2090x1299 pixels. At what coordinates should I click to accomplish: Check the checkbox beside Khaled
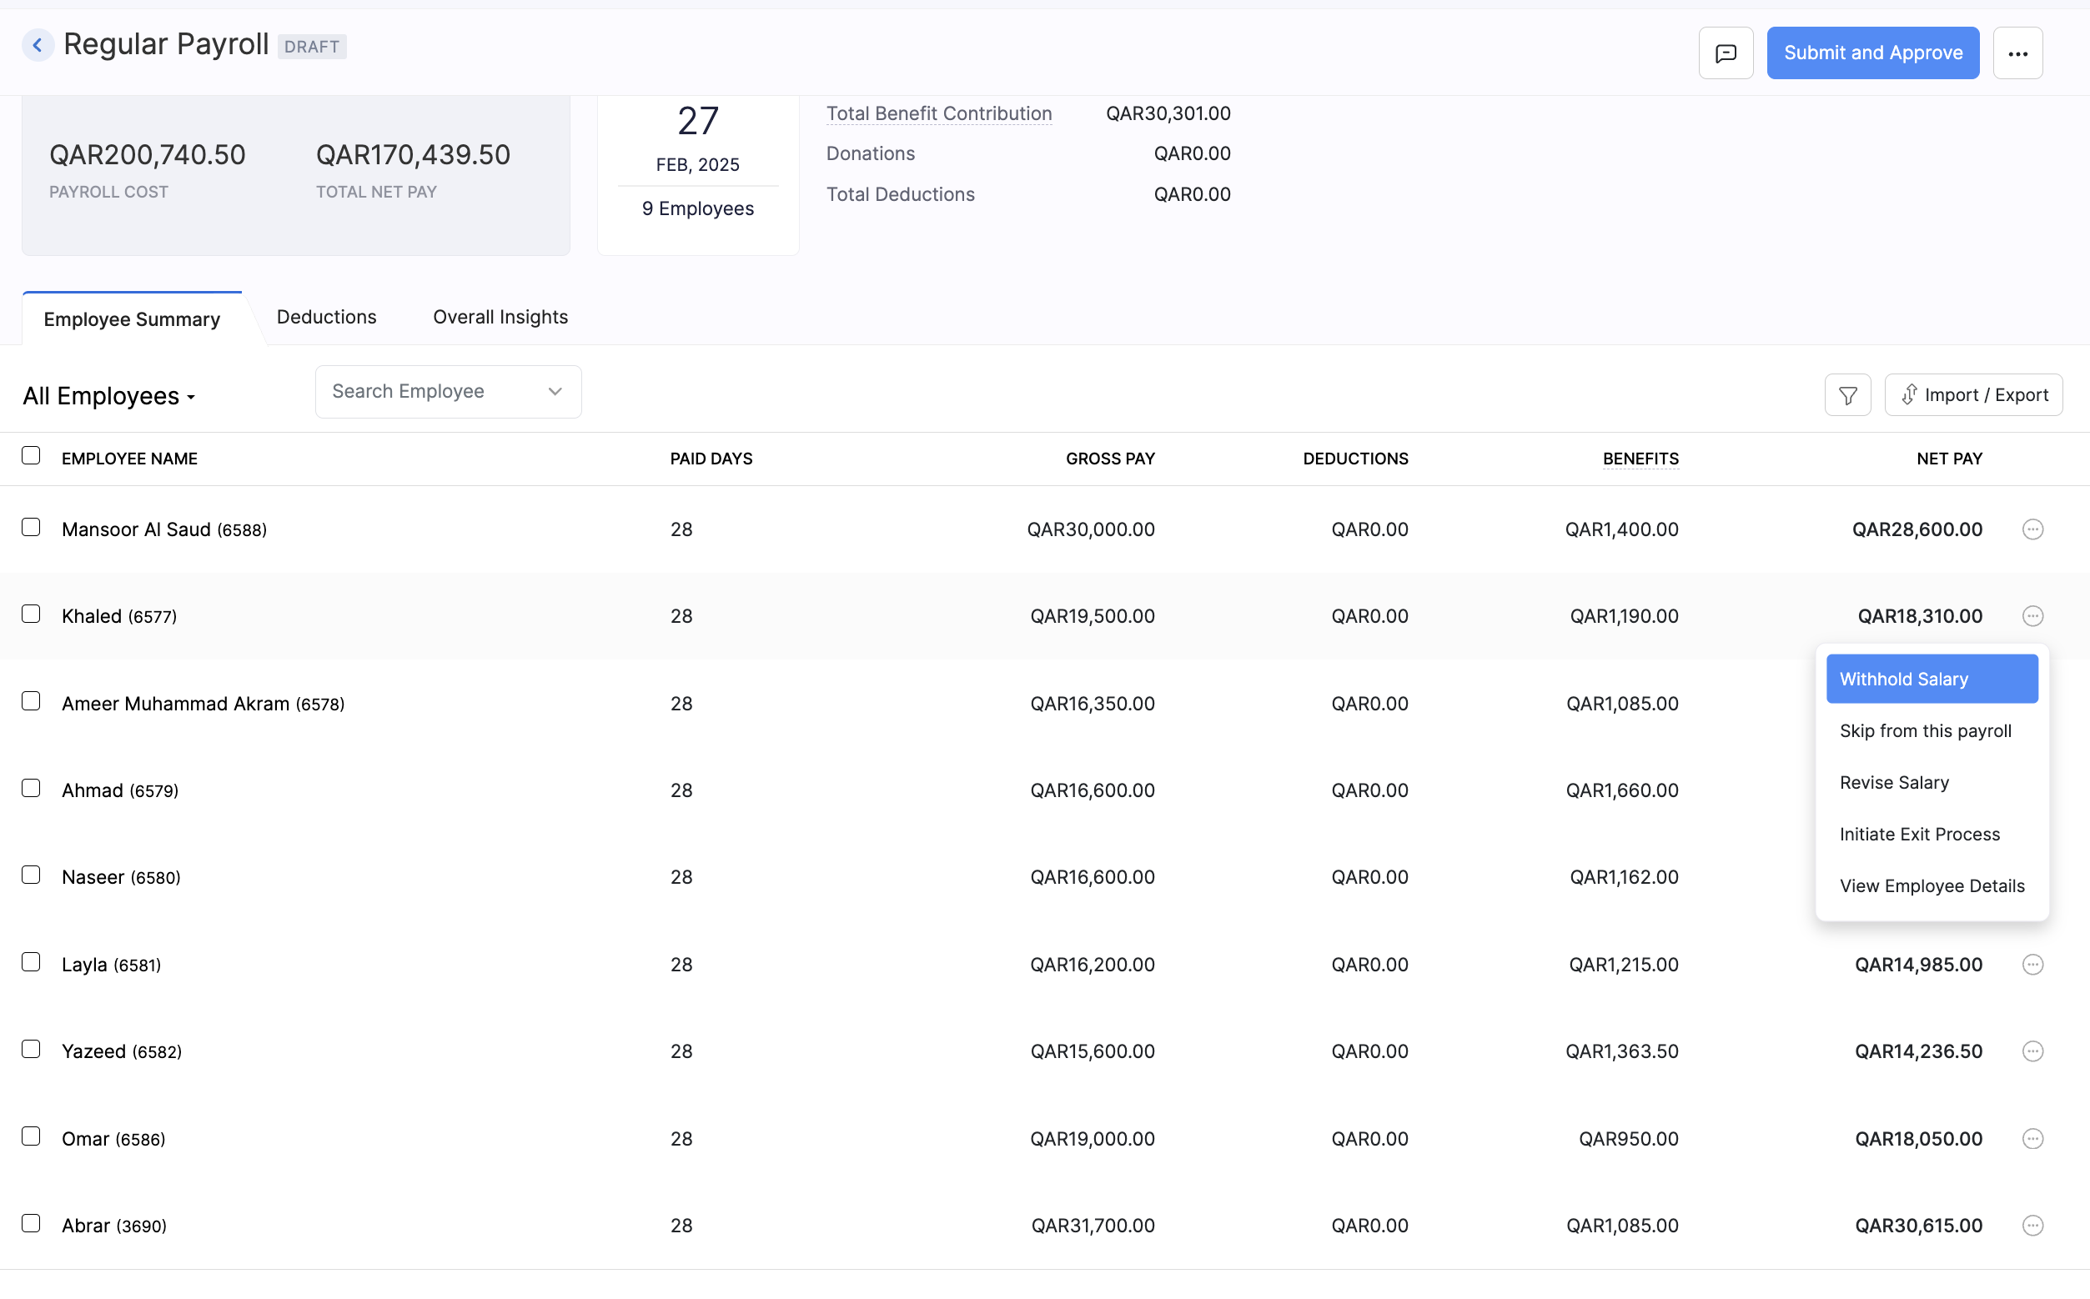tap(31, 613)
